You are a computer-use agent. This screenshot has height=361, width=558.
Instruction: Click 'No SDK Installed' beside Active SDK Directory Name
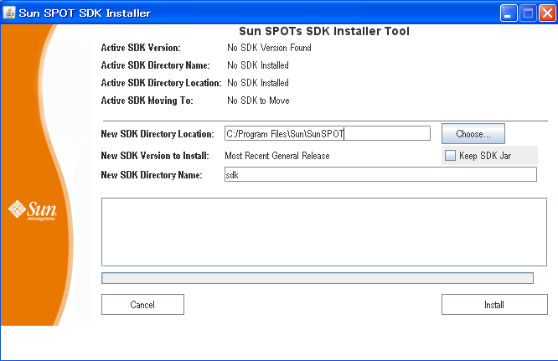[258, 65]
